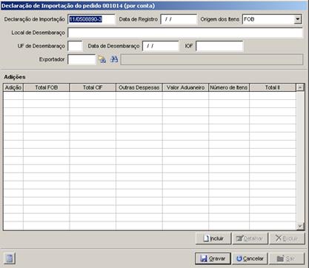
Task: Click the Detalhar button
Action: [x=250, y=238]
